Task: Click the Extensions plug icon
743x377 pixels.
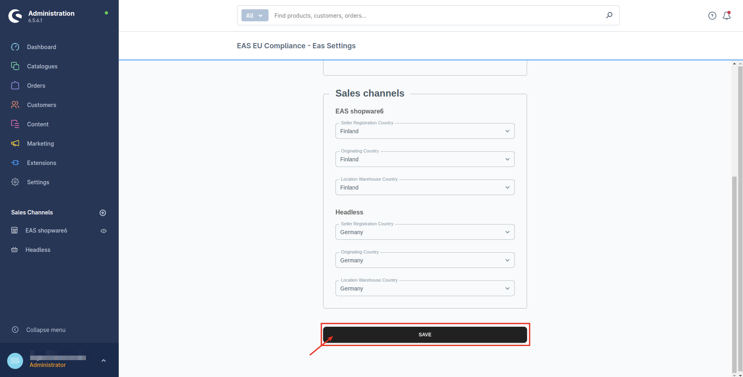Action: point(15,163)
